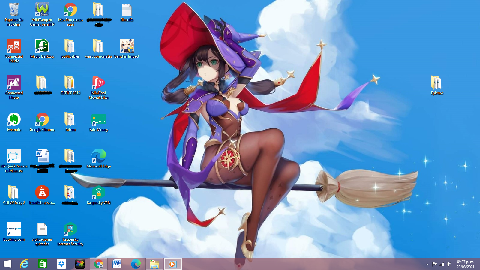Viewport: 480px width, 270px height.
Task: Launch Kaspersky Internet Security
Action: click(70, 234)
